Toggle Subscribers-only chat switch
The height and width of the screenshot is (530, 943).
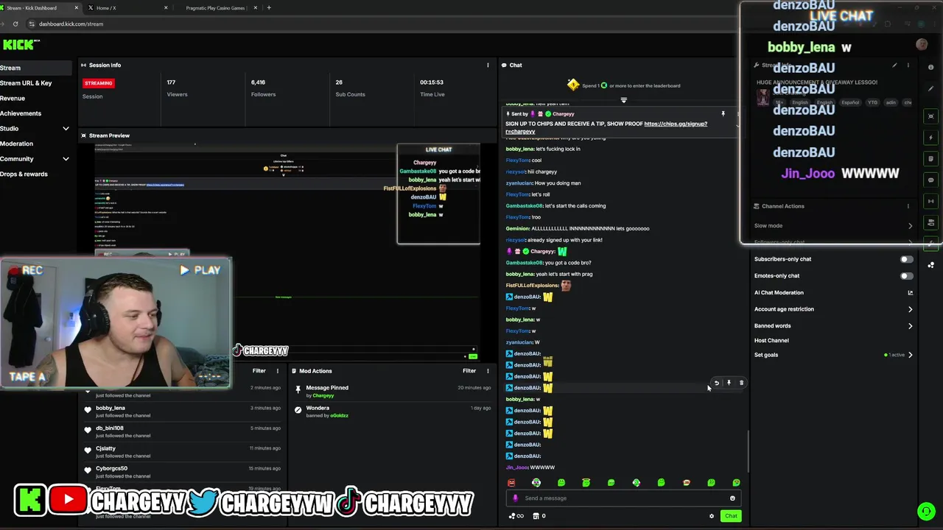click(x=906, y=259)
